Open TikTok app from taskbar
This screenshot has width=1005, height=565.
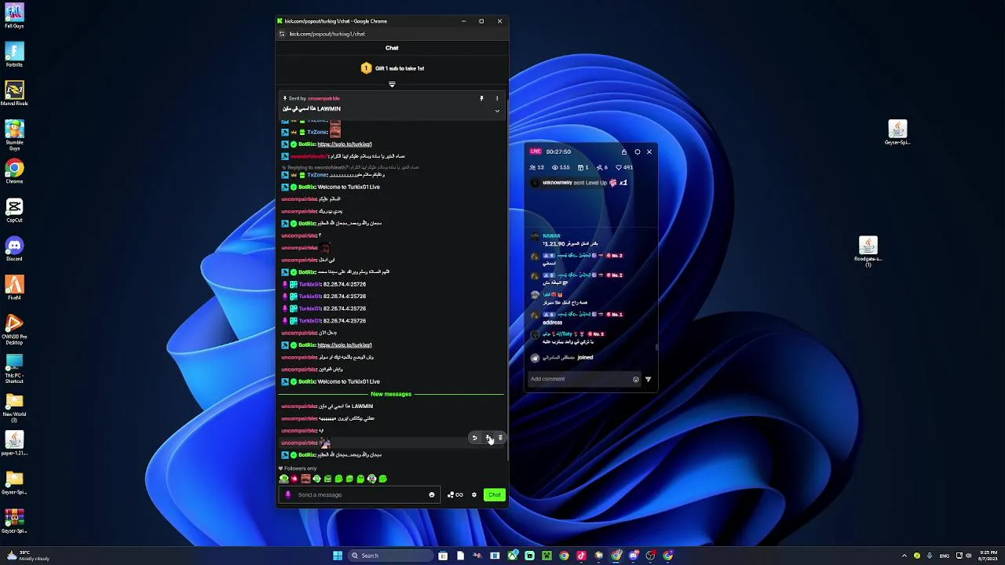pos(581,556)
